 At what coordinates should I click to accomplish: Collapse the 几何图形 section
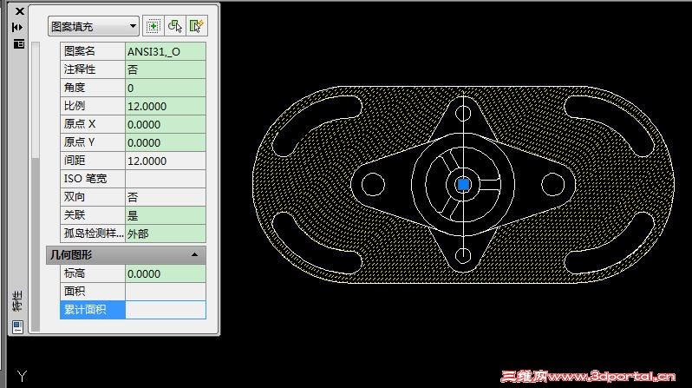[194, 255]
